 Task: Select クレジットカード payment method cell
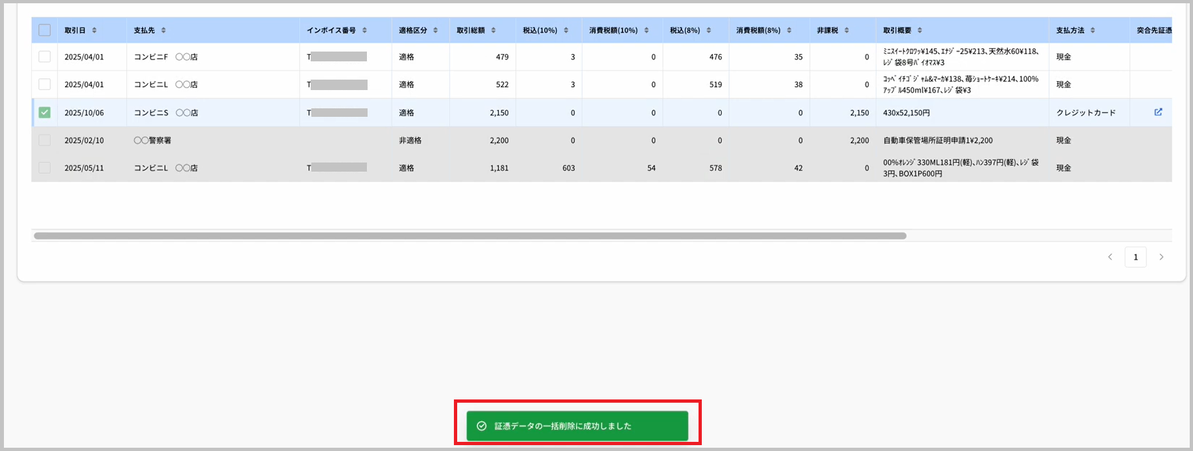[x=1086, y=113]
